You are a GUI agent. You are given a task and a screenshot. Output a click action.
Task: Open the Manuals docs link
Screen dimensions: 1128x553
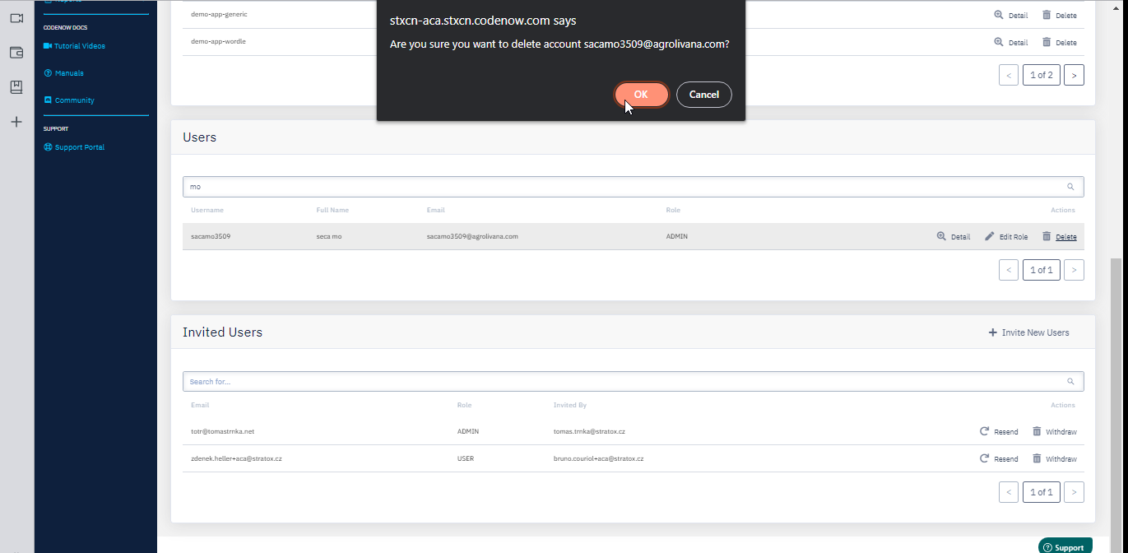point(64,73)
